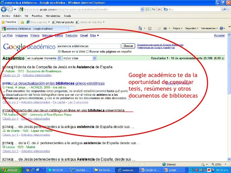The image size is (231, 173).
Task: Open the Herramientas menu in menu bar
Action: [x=53, y=16]
